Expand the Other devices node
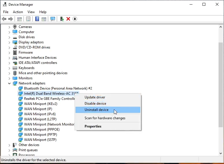Image resolution: width=224 pixels, height=164 pixels. tap(9, 145)
